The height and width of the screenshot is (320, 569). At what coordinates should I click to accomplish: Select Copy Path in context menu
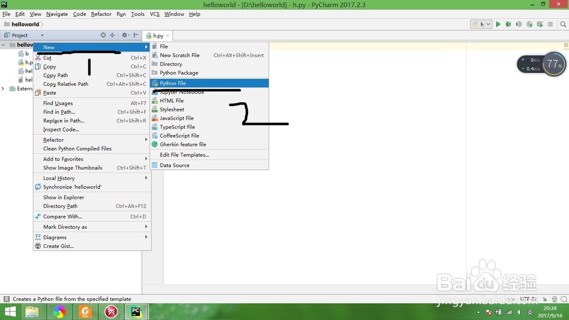[92, 75]
